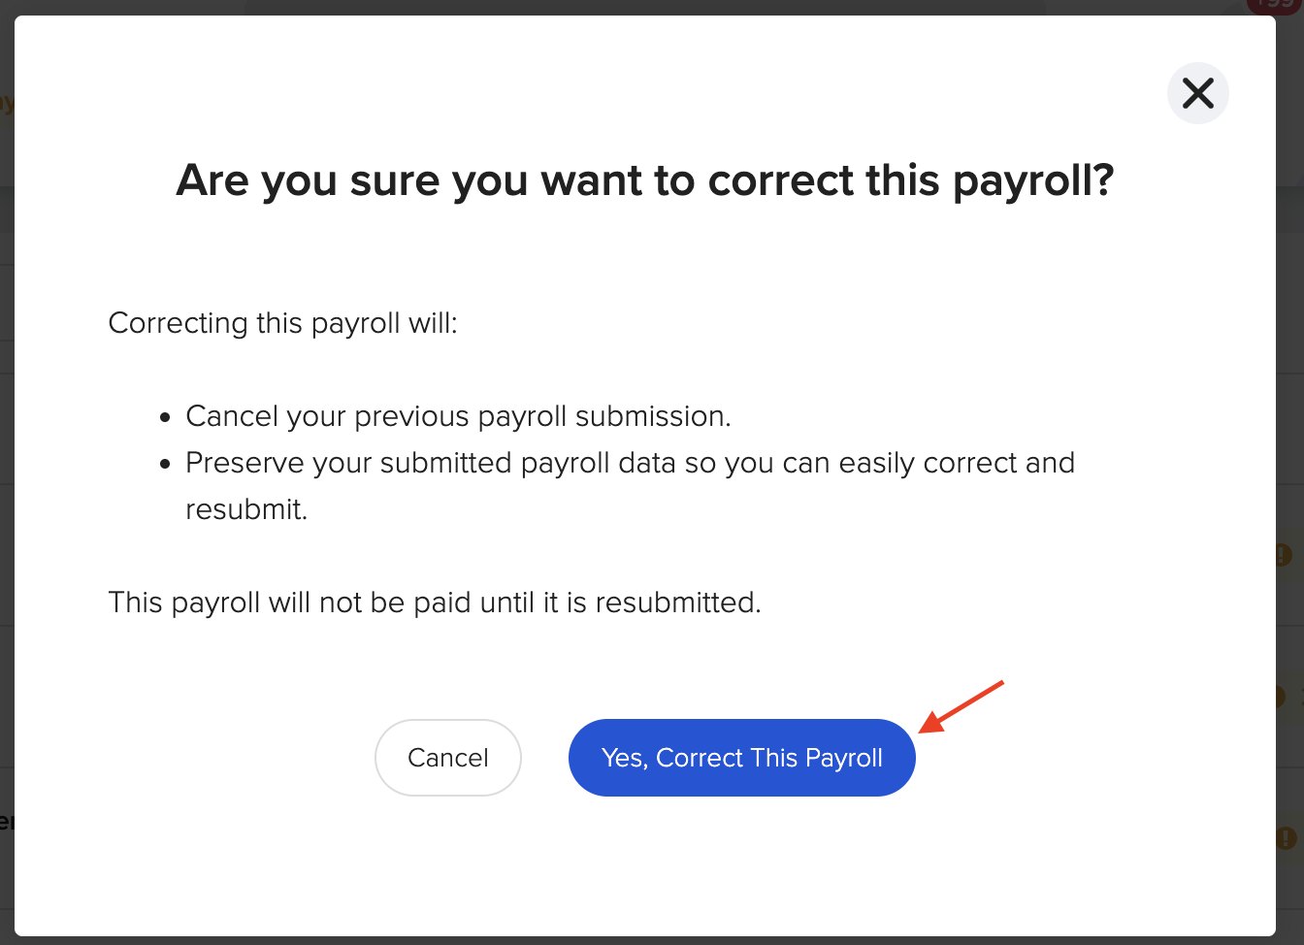1304x945 pixels.
Task: Click the warning alert icon on the right edge
Action: coord(1283,556)
